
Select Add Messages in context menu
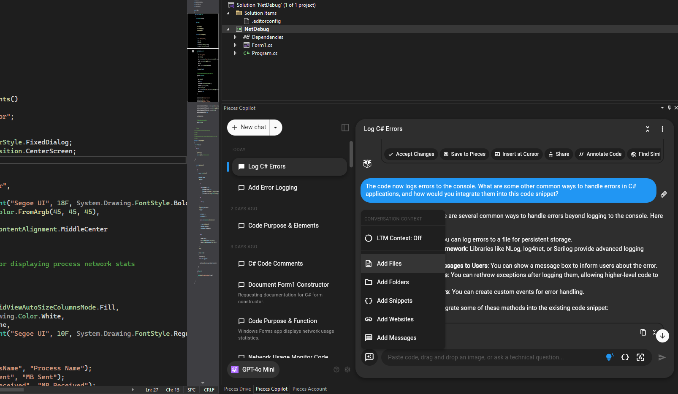coord(403,338)
